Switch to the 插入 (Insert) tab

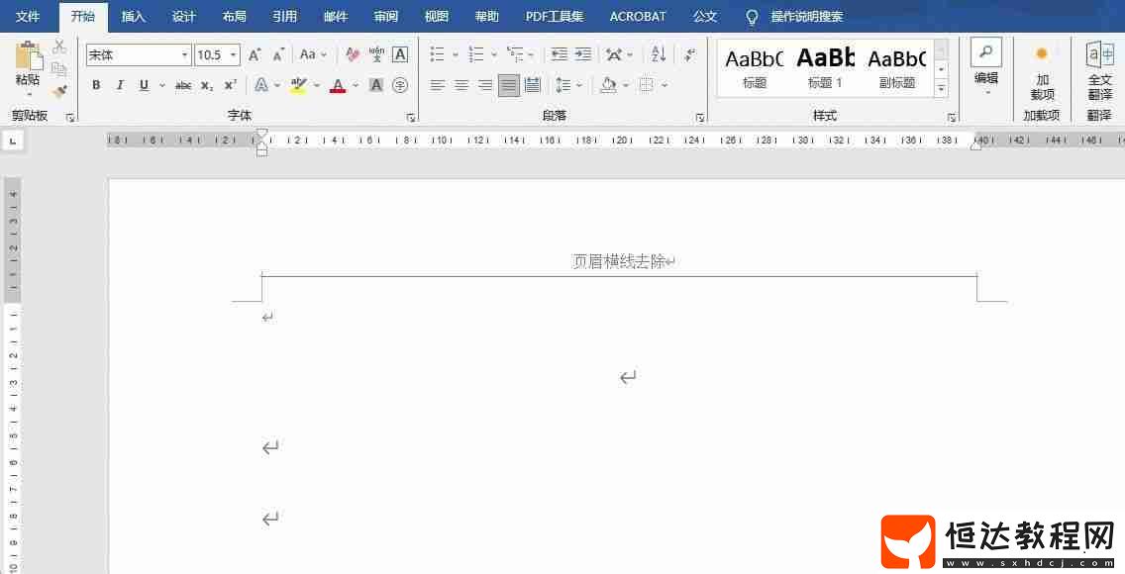coord(134,16)
